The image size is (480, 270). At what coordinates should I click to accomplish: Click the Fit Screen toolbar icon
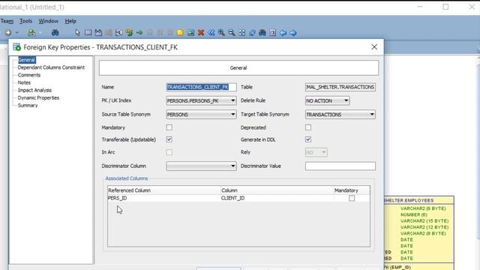[x=241, y=32]
